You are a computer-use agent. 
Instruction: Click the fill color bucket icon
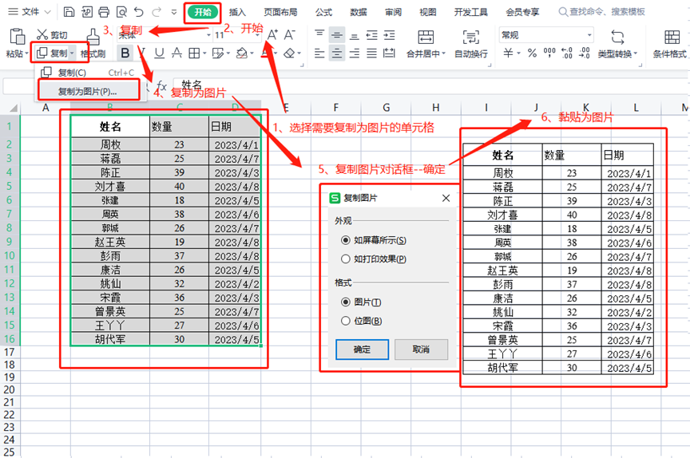[242, 53]
